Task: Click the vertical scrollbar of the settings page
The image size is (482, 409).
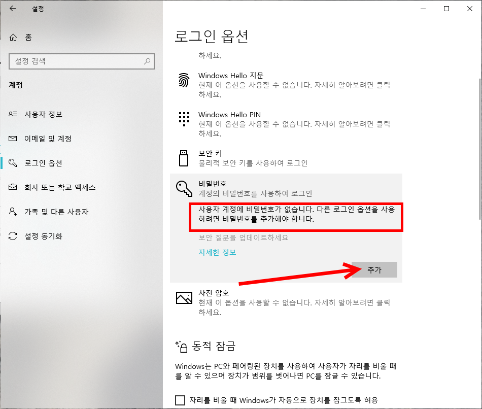Action: pos(480,149)
